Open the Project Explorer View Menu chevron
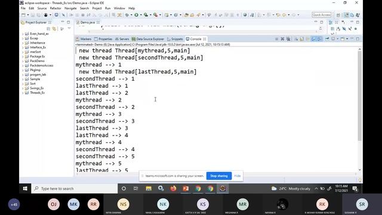The width and height of the screenshot is (382, 215). 69,29
